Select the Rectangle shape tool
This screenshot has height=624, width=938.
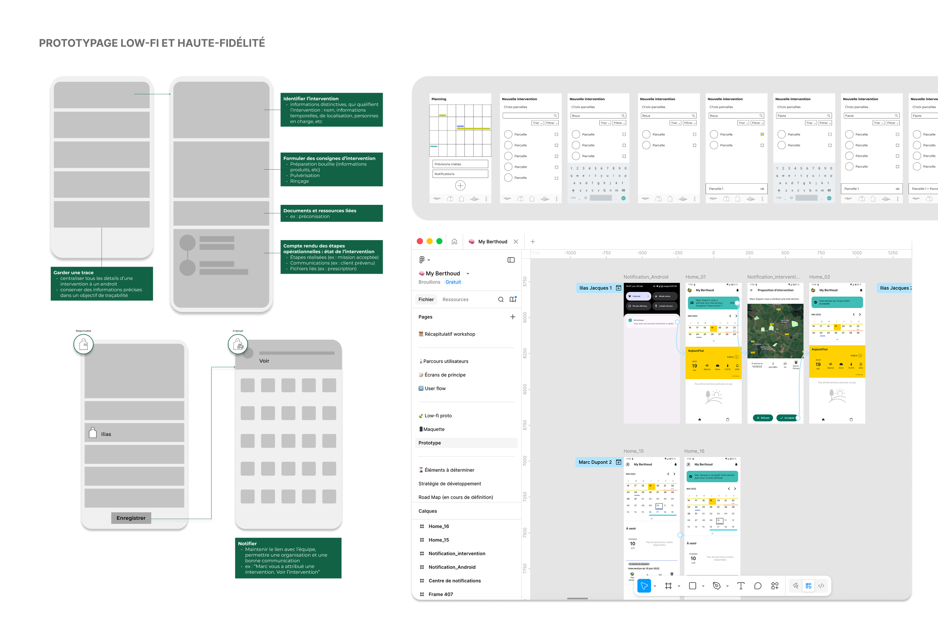[693, 586]
